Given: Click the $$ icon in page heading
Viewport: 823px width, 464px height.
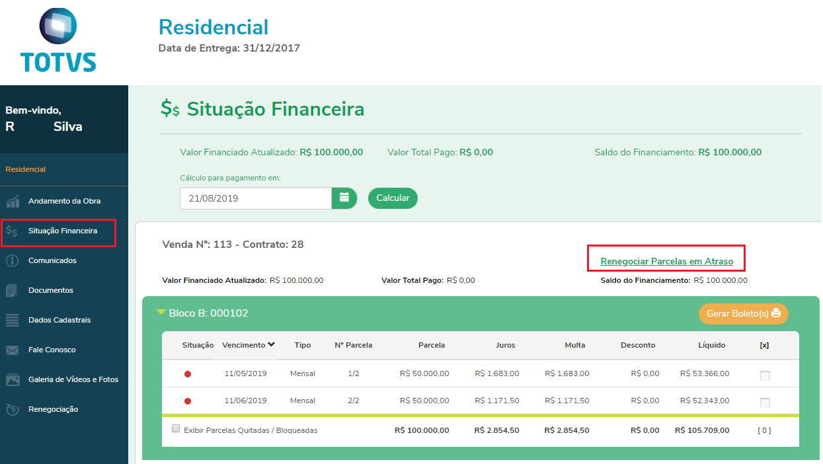Looking at the screenshot, I should (x=170, y=109).
